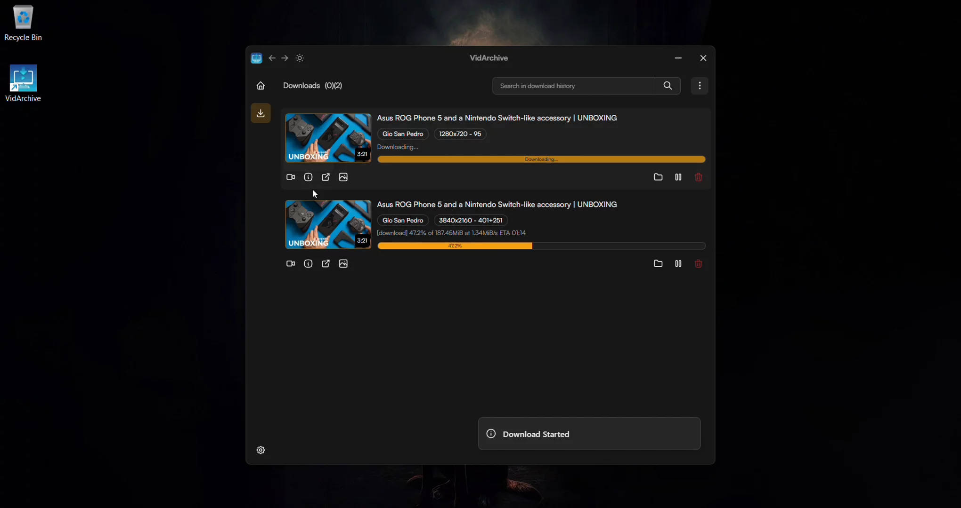Show info for the 3840x2160 download

coord(308,264)
